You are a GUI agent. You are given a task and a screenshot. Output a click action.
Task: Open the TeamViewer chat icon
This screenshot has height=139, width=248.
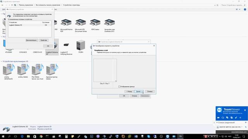tap(227, 117)
